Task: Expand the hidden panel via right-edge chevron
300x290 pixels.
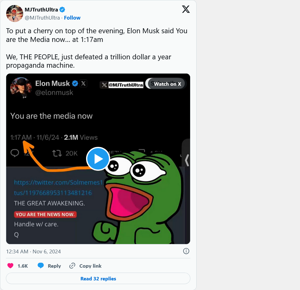Action: click(188, 160)
